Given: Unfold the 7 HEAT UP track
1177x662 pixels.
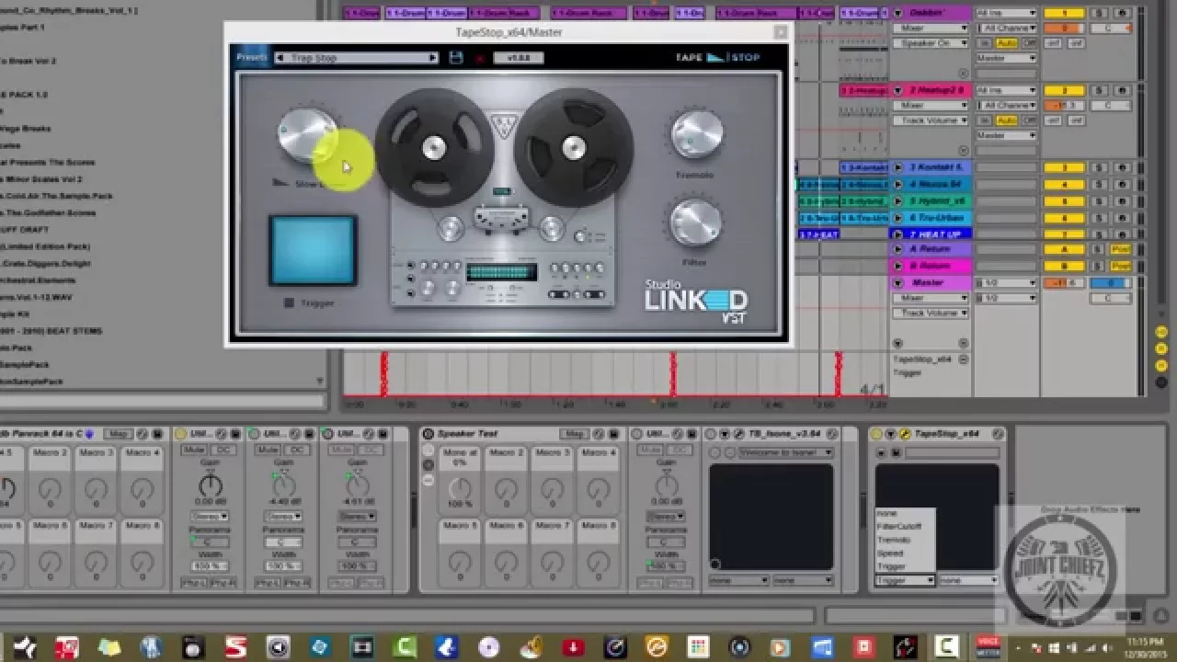Looking at the screenshot, I should (897, 234).
